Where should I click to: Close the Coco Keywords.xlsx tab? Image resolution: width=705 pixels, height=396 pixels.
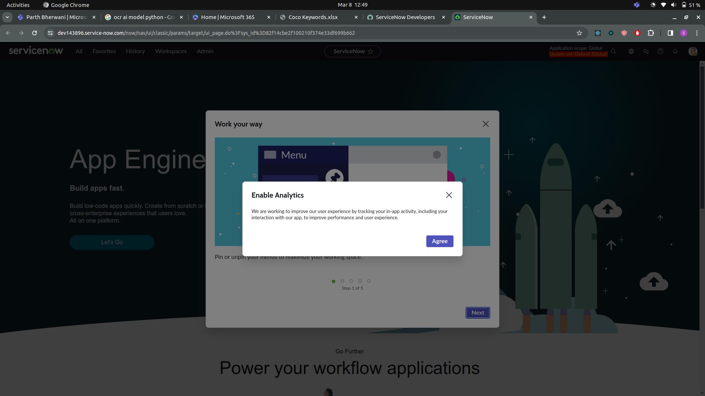[356, 17]
